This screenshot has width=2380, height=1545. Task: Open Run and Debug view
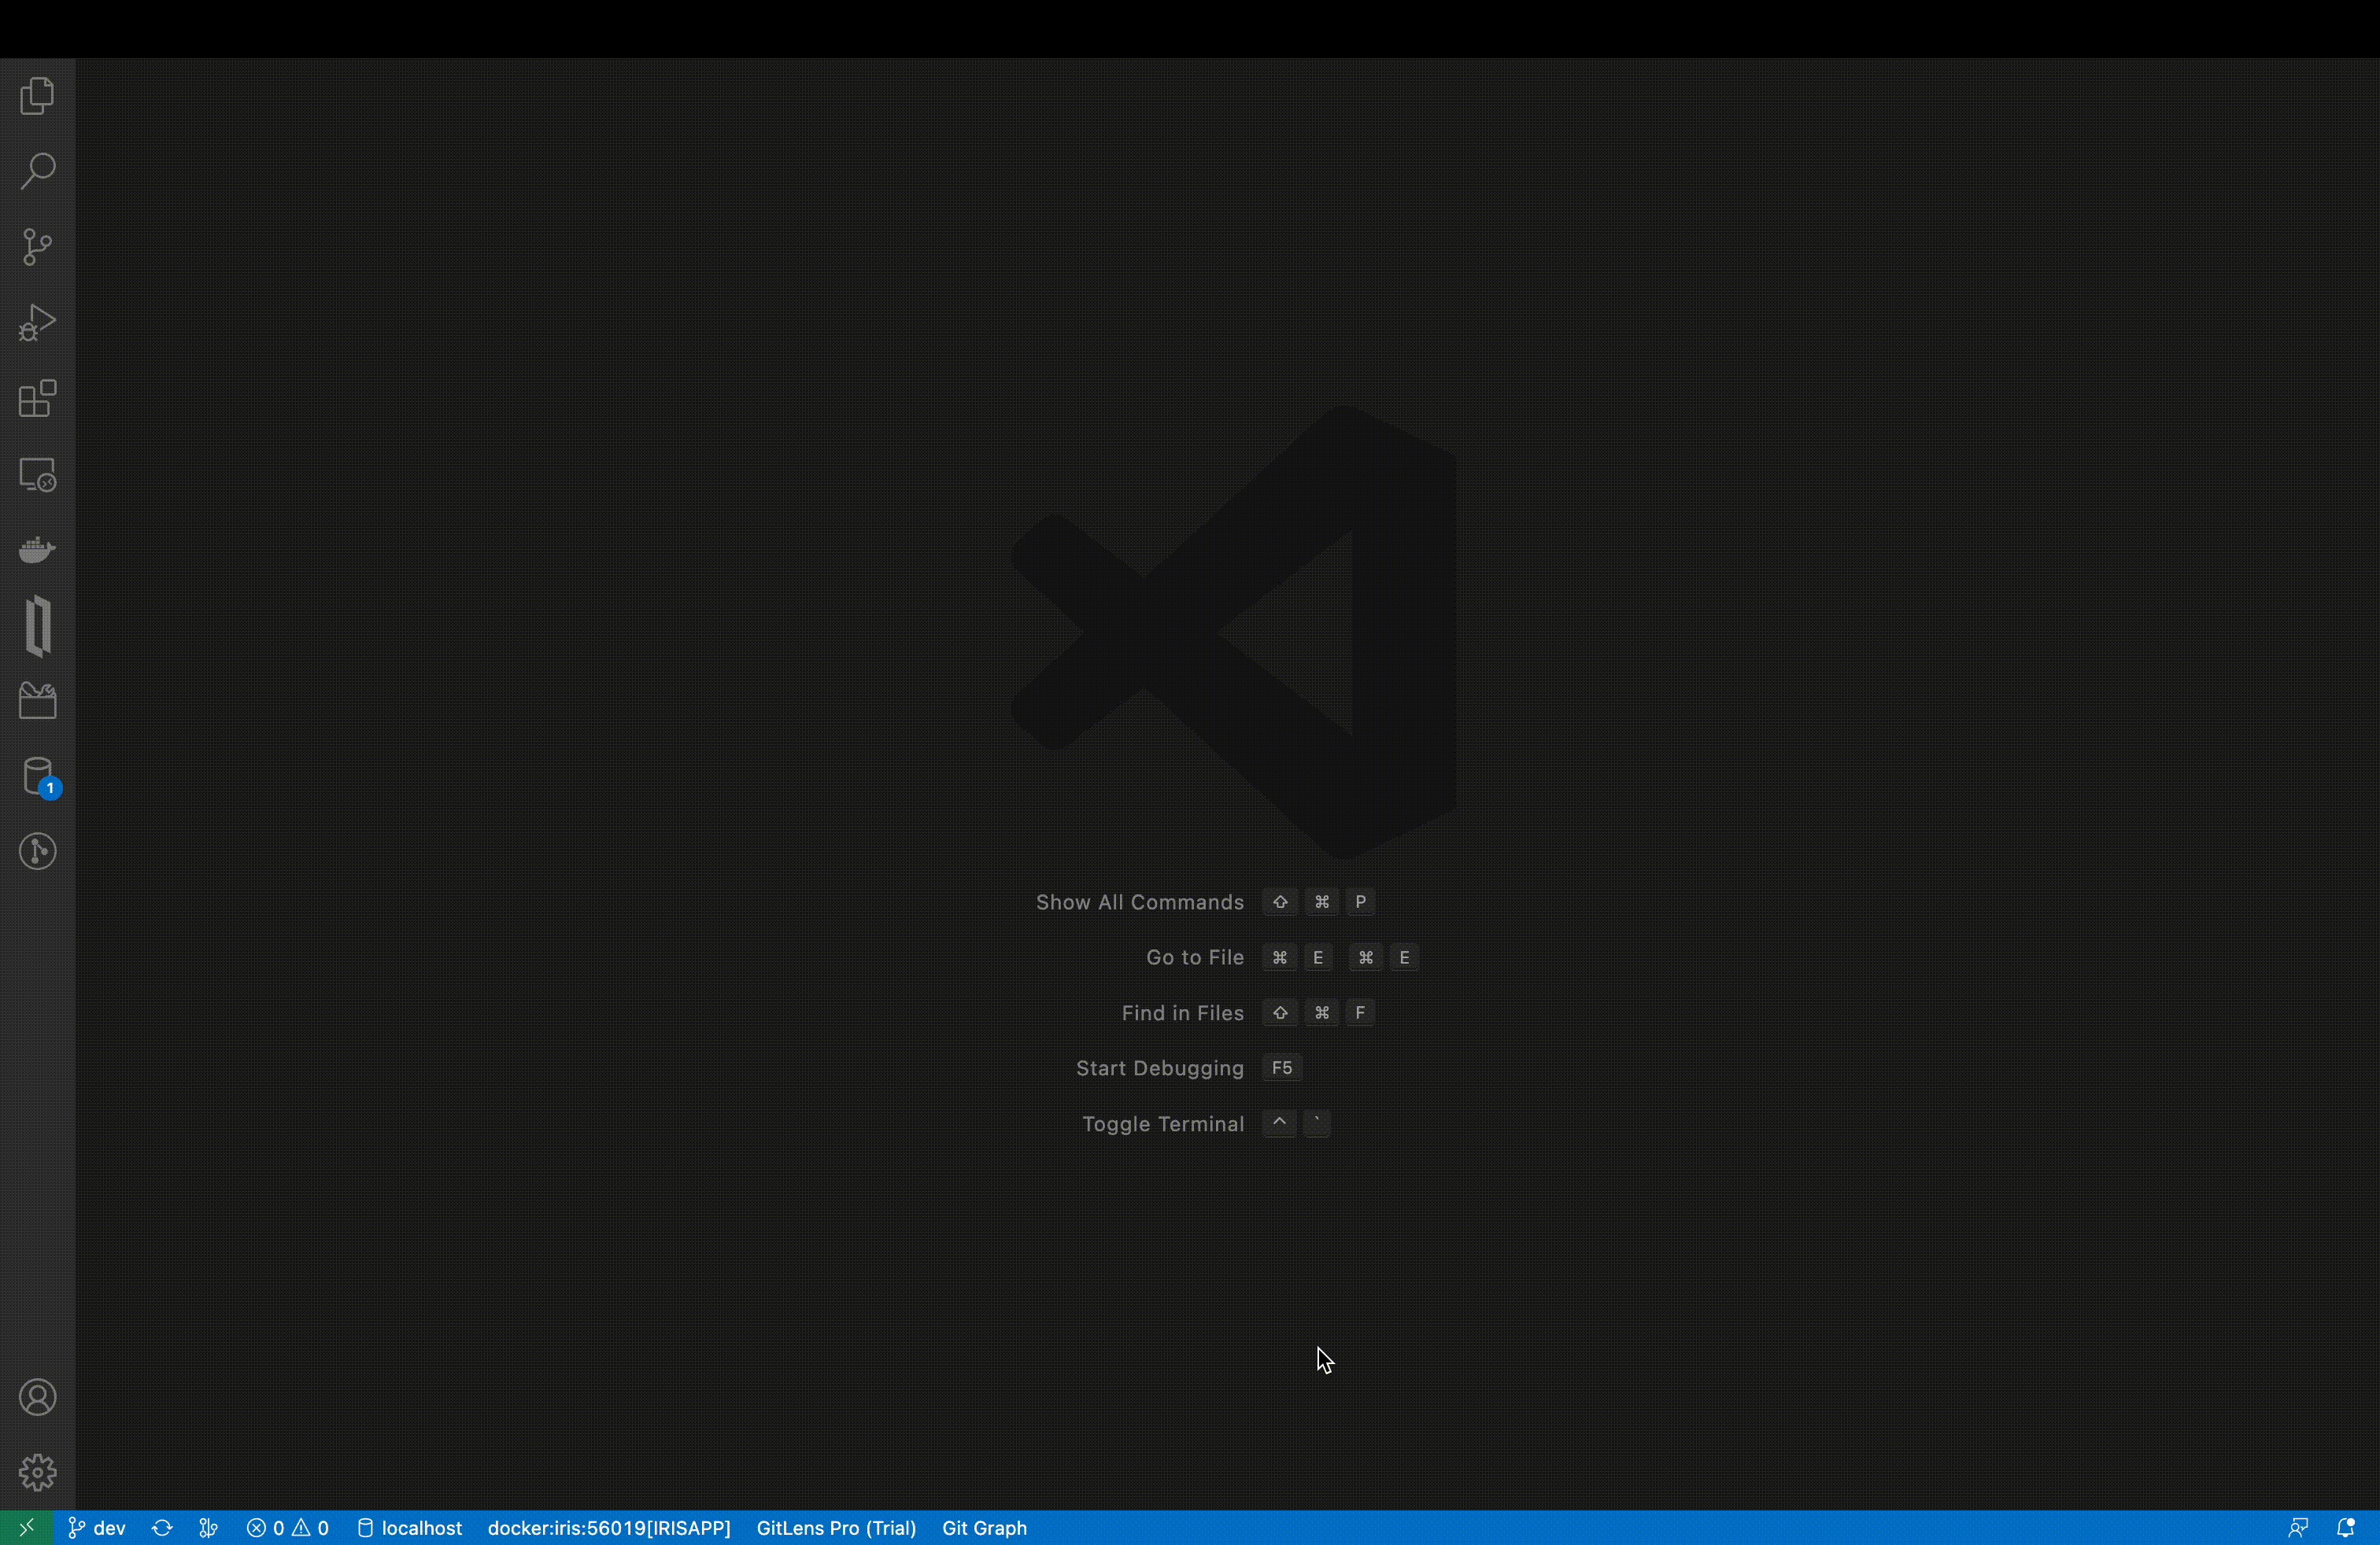click(x=38, y=323)
